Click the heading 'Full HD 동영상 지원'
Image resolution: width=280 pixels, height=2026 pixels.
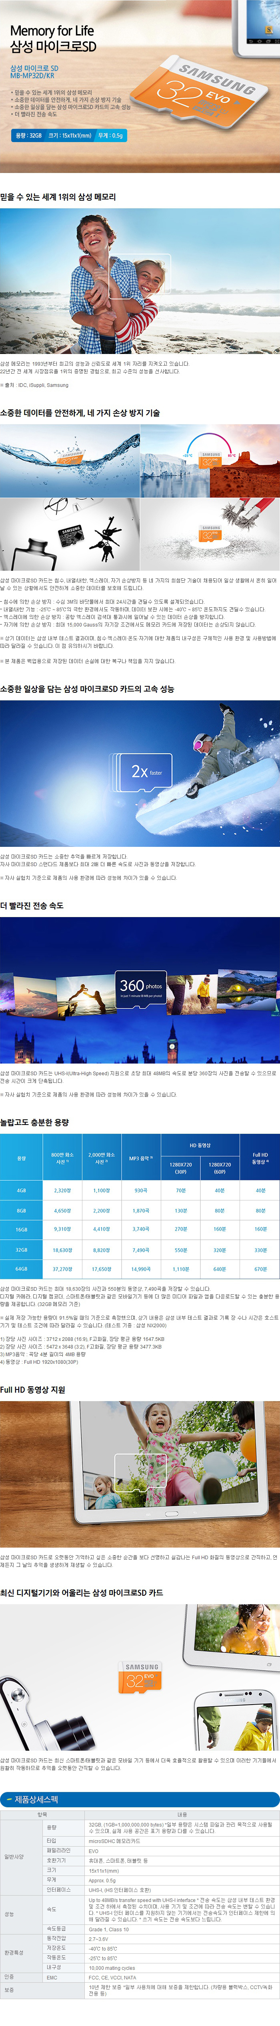[x=32, y=1390]
